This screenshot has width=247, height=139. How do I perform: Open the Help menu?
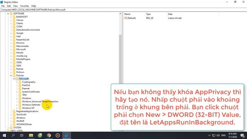click(x=34, y=6)
